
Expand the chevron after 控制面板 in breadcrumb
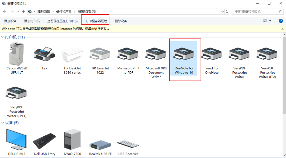click(53, 11)
